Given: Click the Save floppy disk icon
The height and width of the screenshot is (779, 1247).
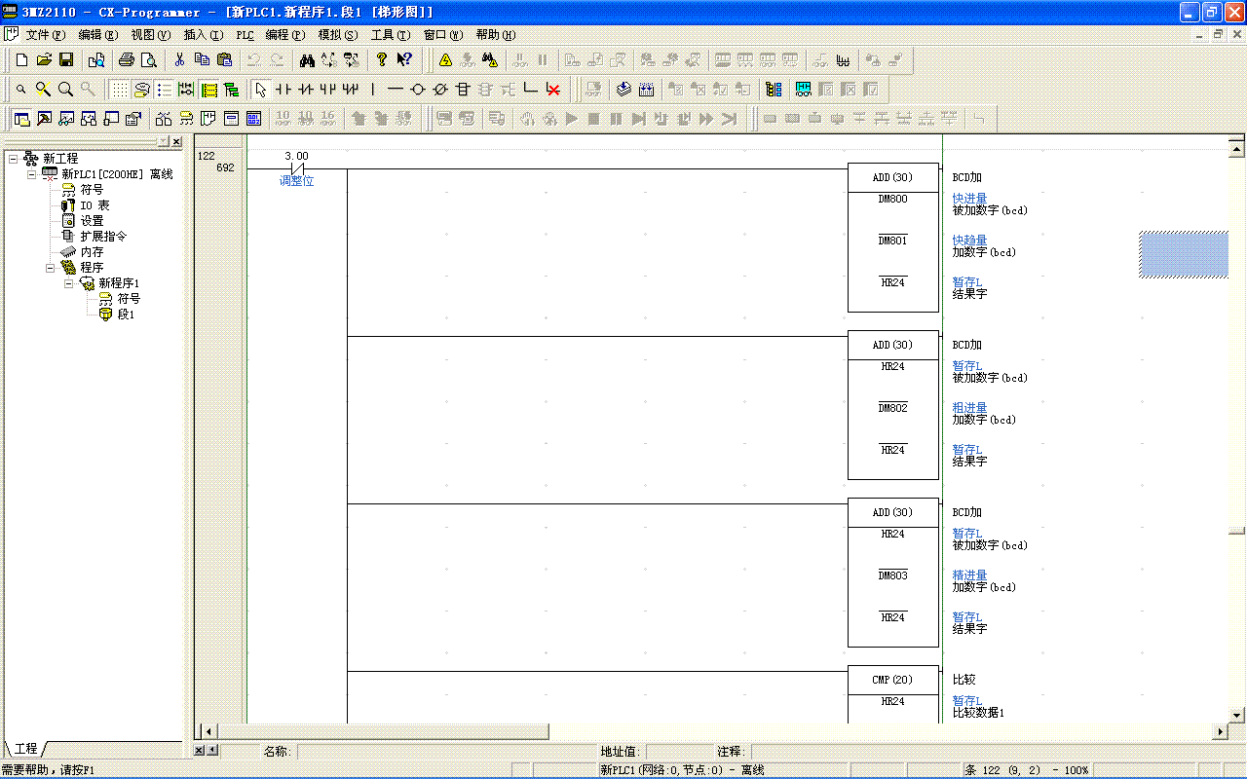Looking at the screenshot, I should tap(66, 59).
